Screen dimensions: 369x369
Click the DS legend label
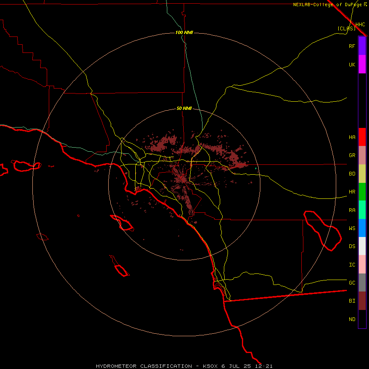[352, 246]
